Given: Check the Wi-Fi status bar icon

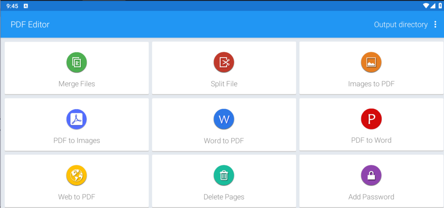Looking at the screenshot, I should 426,6.
